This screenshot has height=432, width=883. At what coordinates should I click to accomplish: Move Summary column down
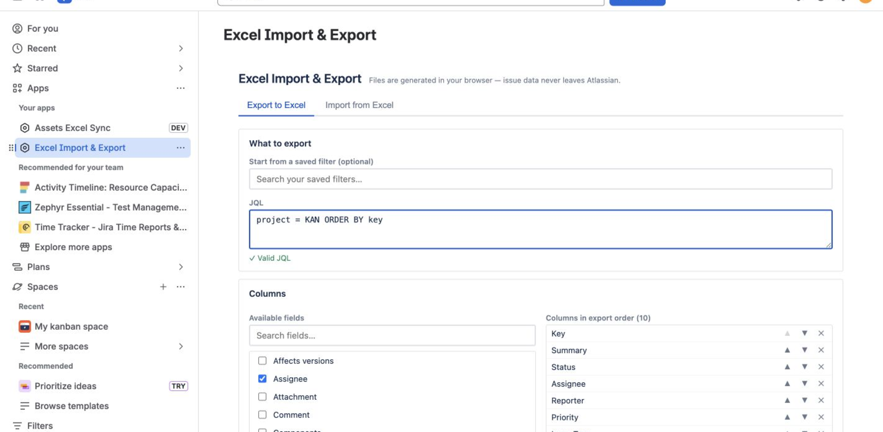[x=804, y=350]
